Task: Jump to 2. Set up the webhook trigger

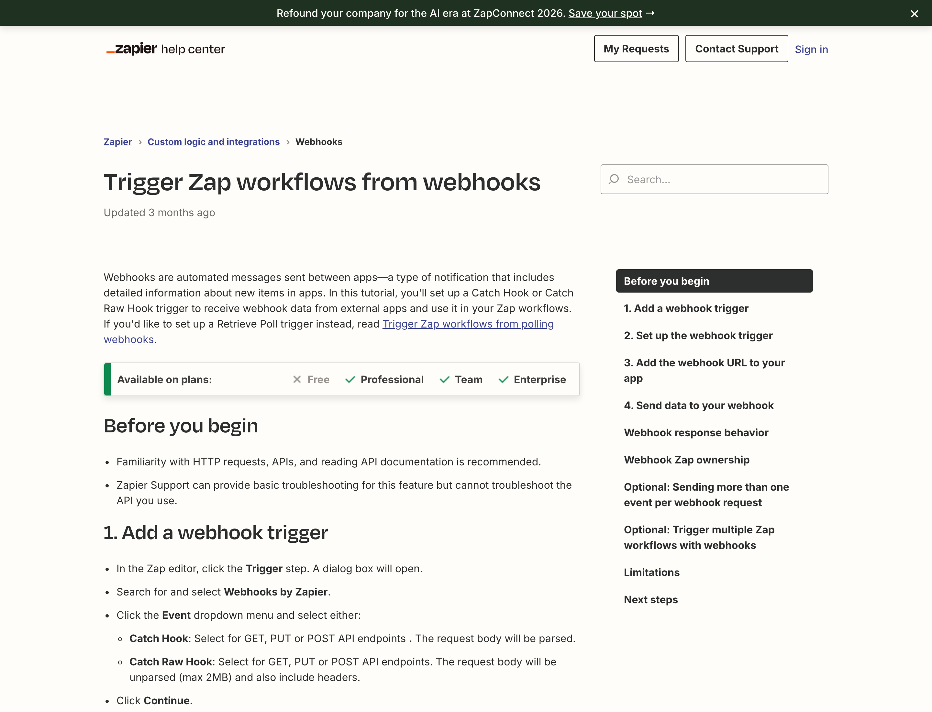Action: 698,336
